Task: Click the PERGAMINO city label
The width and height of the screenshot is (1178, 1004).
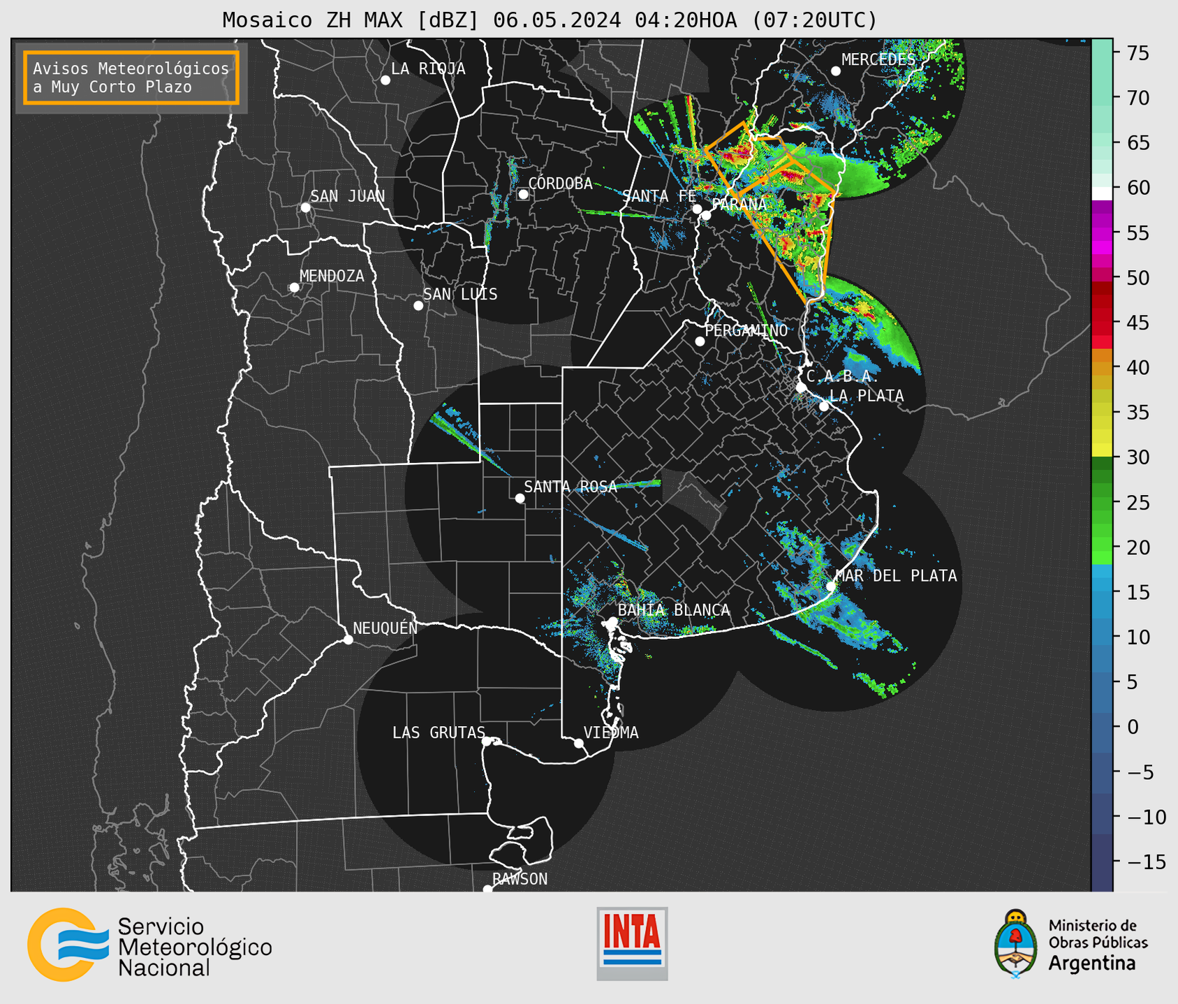Action: [x=746, y=330]
